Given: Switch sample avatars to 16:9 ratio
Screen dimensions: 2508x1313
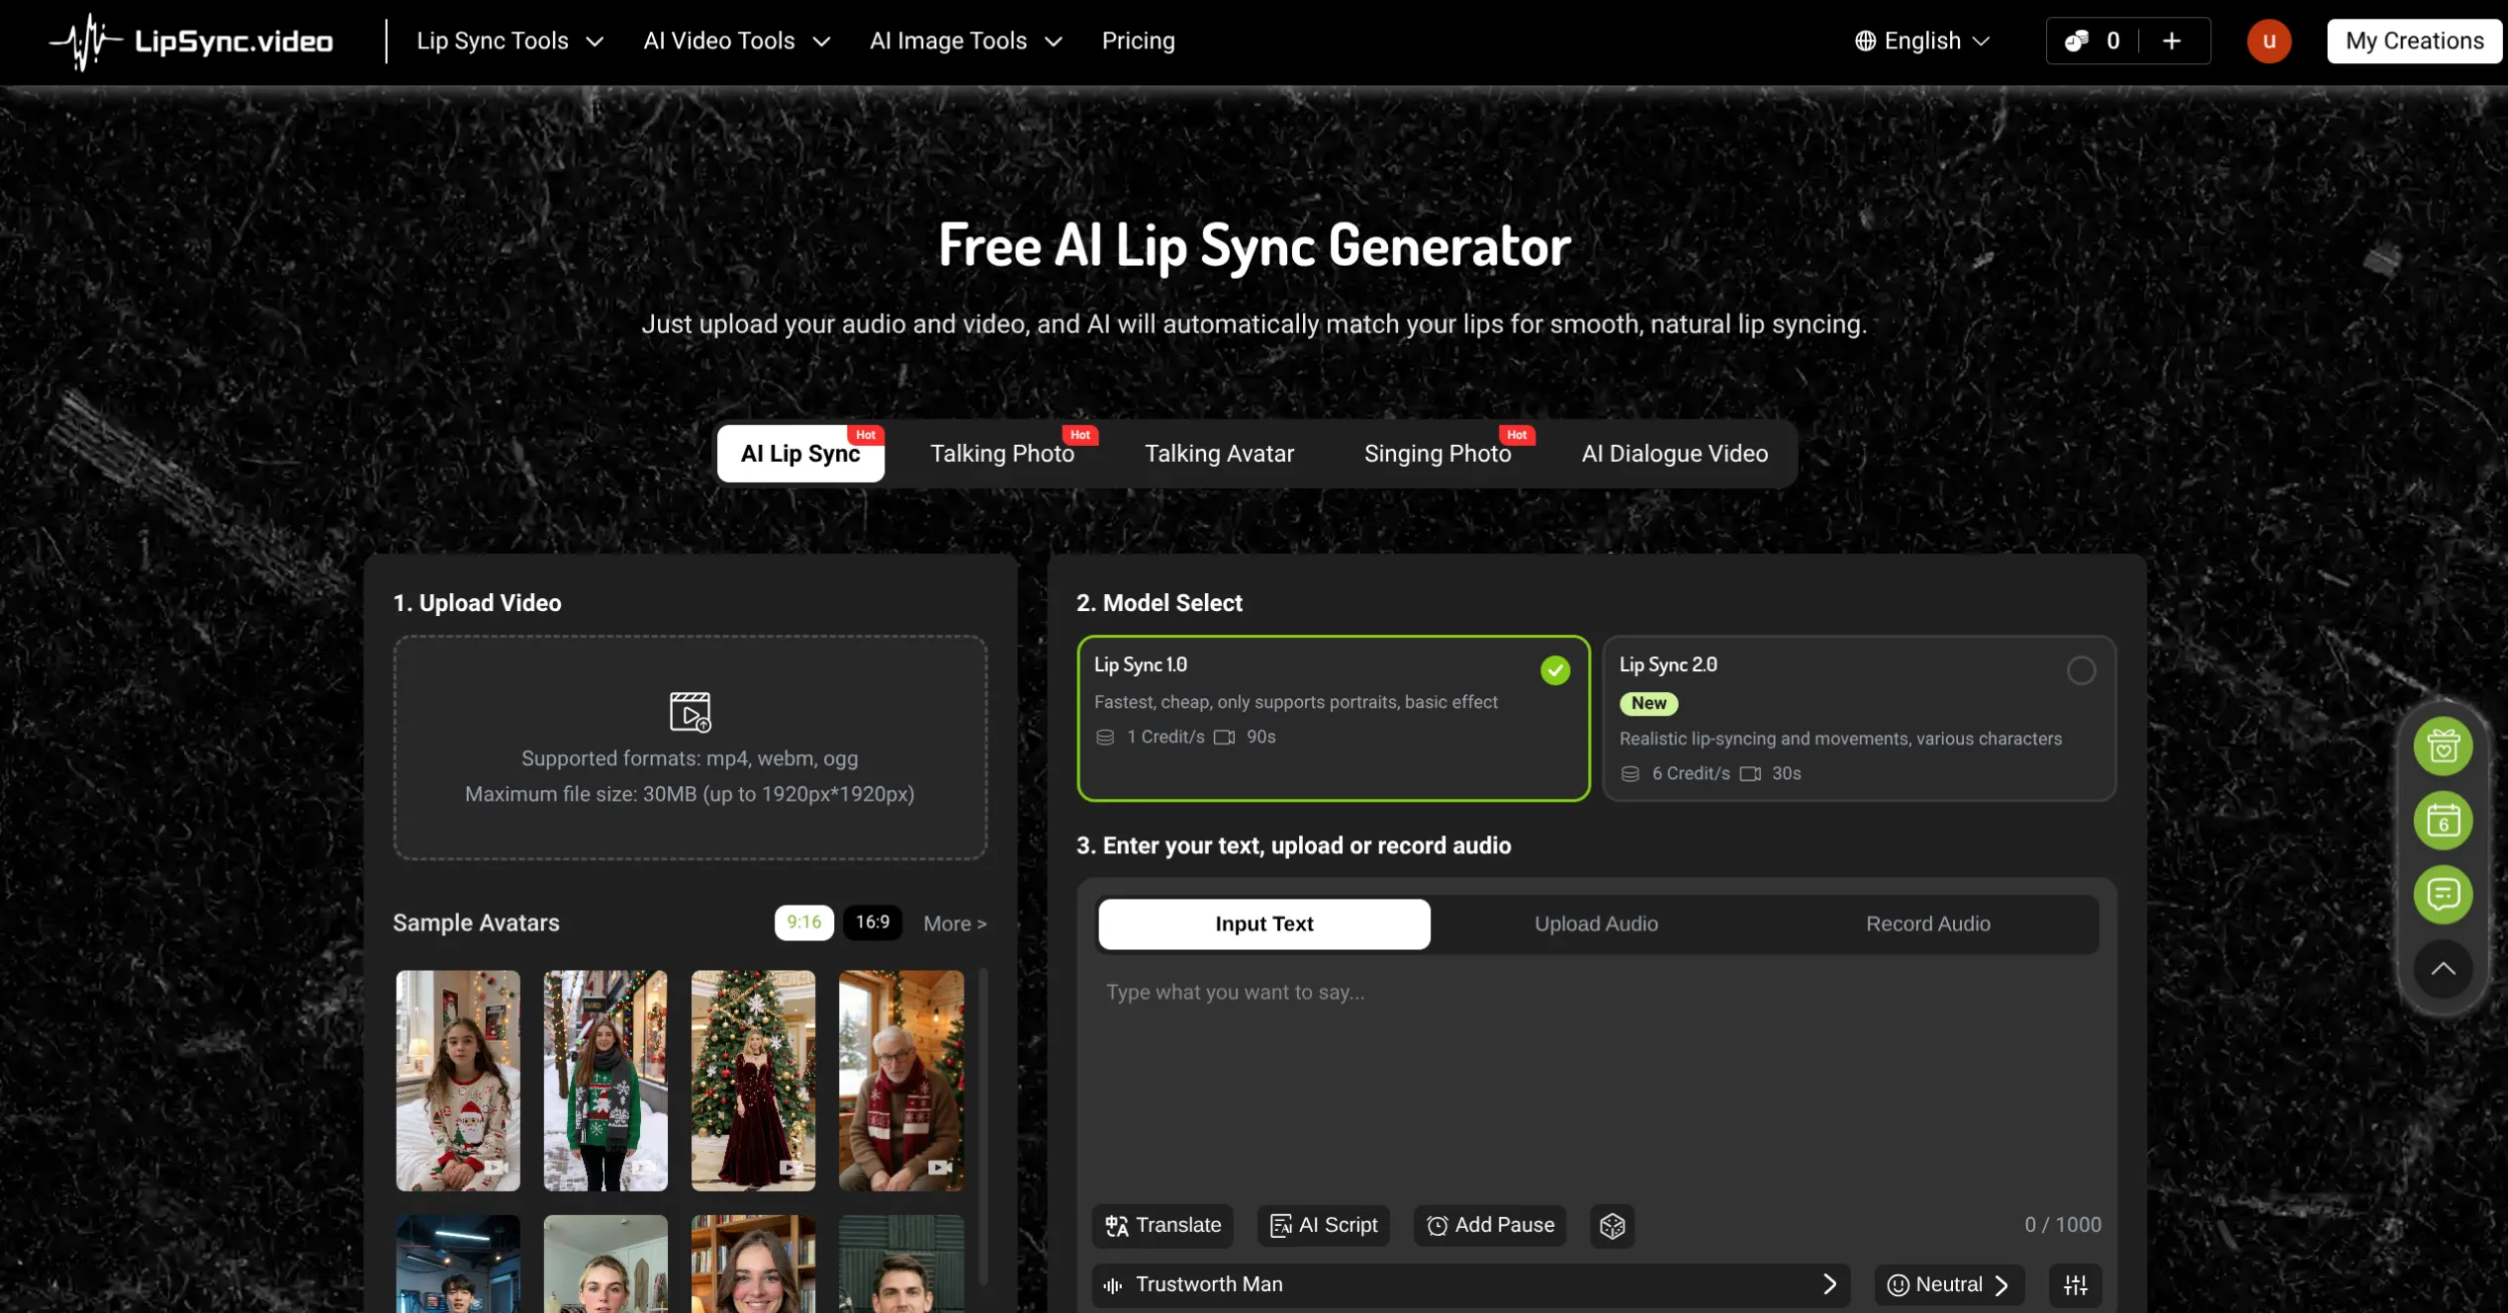Looking at the screenshot, I should click(872, 922).
